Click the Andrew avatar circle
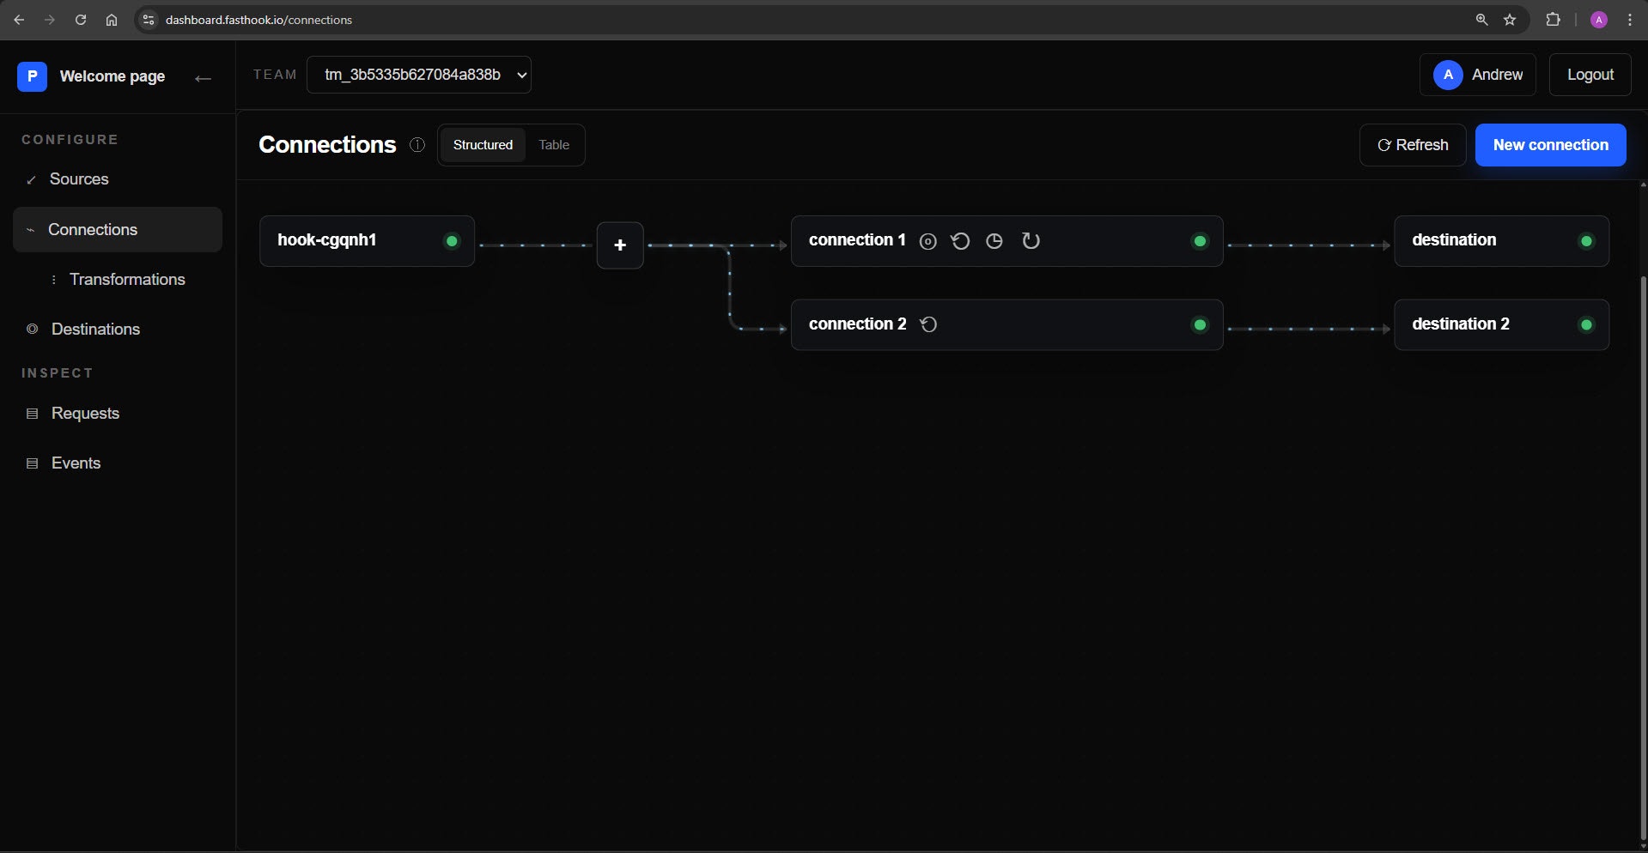The image size is (1648, 853). tap(1448, 75)
